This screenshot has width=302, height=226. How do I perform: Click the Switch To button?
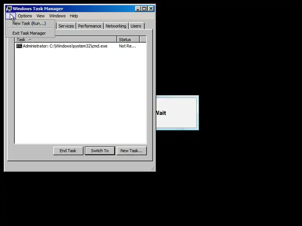[100, 151]
